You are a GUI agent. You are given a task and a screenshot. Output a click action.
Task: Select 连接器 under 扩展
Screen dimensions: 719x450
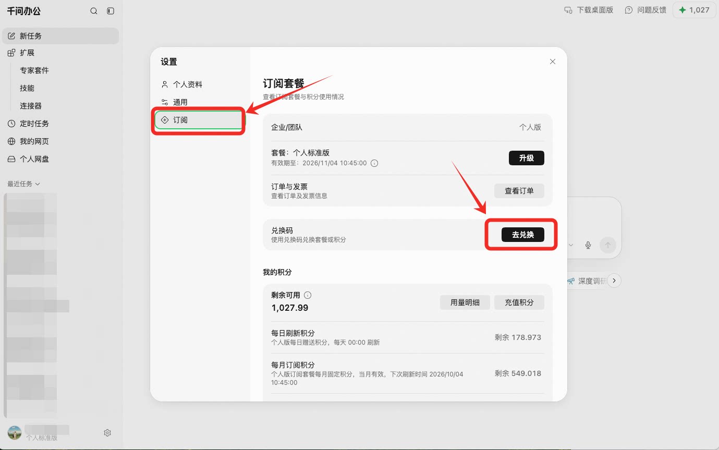[31, 106]
